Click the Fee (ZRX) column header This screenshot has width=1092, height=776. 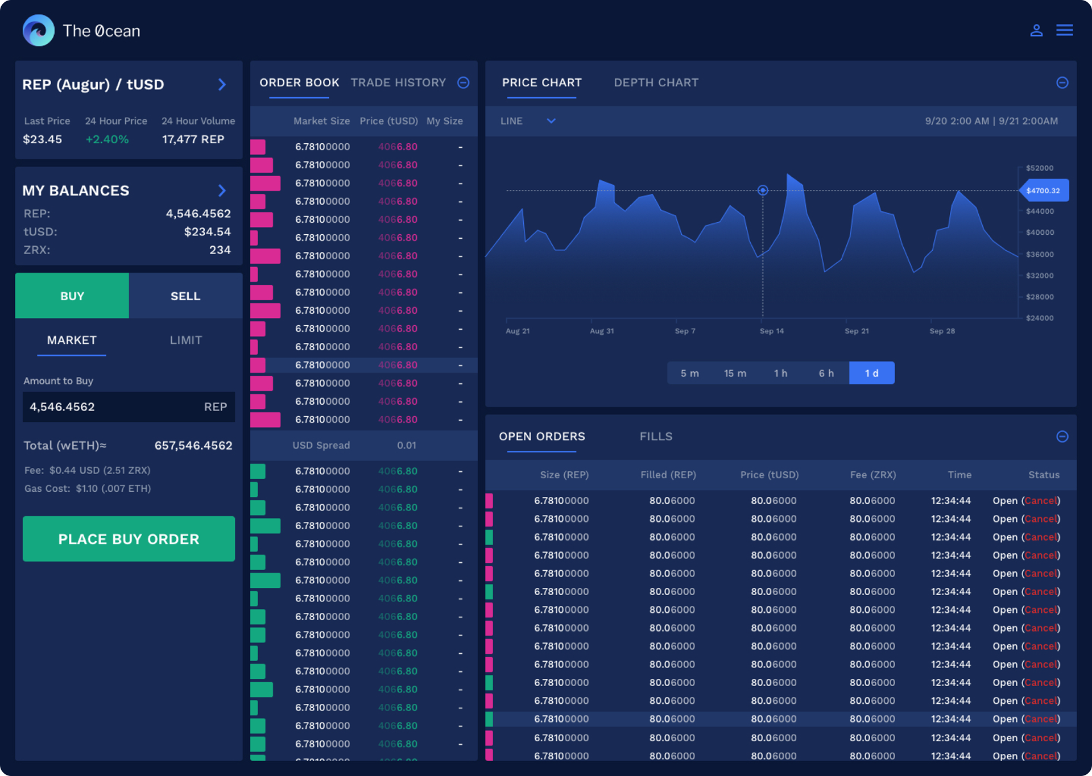(873, 475)
